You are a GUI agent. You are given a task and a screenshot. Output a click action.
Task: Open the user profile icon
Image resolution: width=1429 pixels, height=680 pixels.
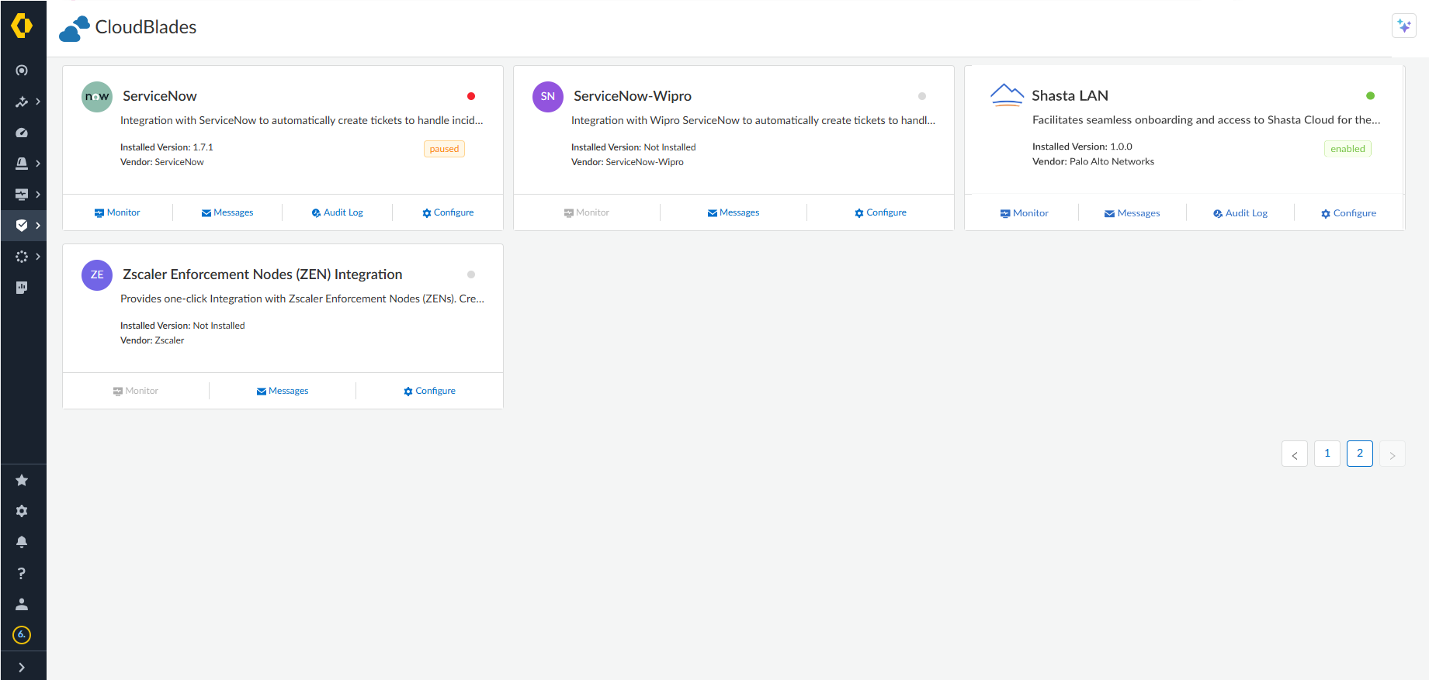[x=22, y=604]
